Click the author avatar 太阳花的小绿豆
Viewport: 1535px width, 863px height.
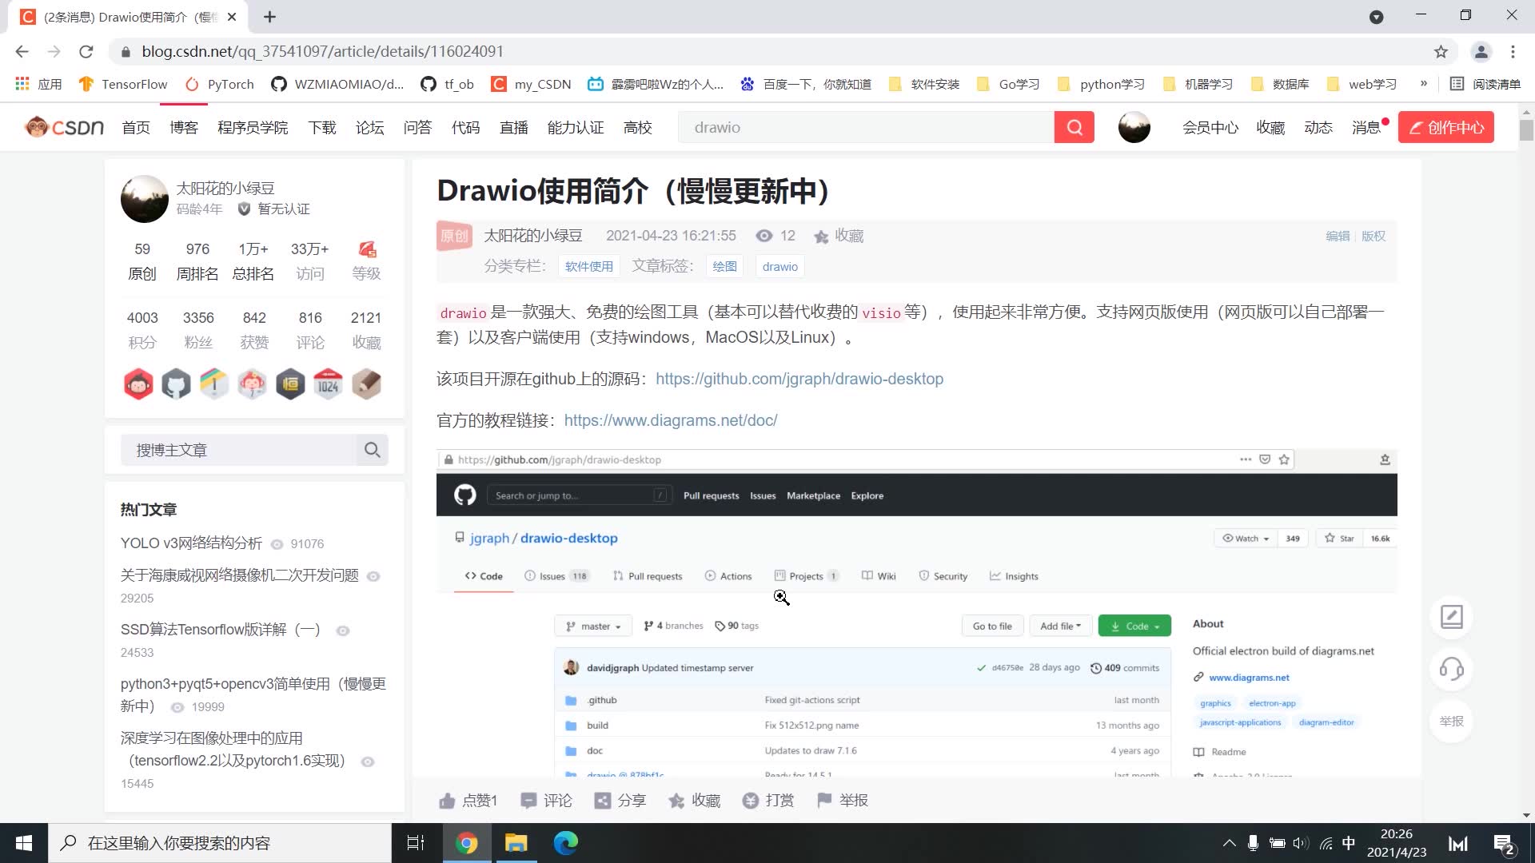point(144,199)
